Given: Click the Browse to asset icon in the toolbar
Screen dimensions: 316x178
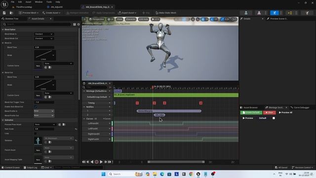Looking at the screenshot, I should [11, 13].
